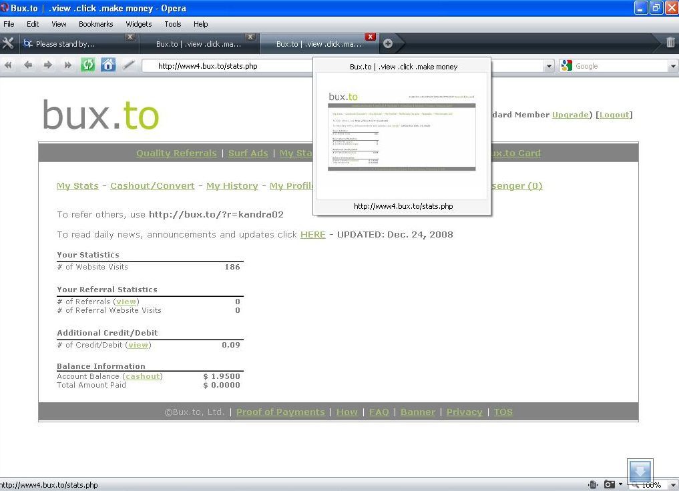Open the Widgets menu
Screen dimensions: 679x491
click(139, 24)
